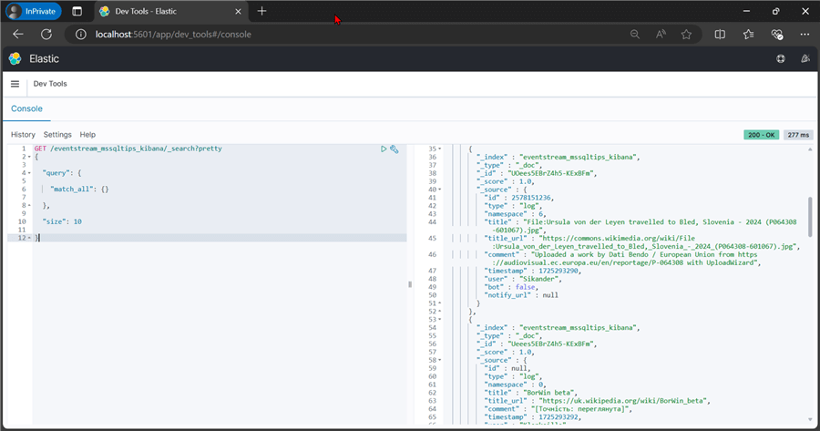Click the Help link in console toolbar
Screen dimensions: 820x431
tap(87, 135)
